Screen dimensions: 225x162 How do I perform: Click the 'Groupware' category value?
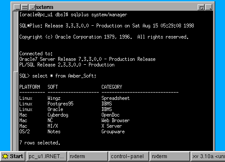pyautogui.click(x=113, y=132)
